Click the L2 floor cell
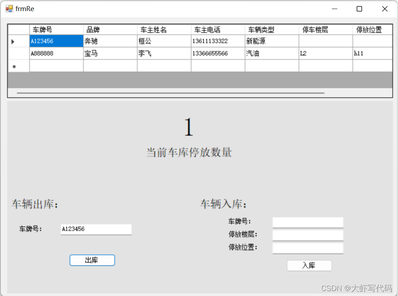 pos(325,54)
